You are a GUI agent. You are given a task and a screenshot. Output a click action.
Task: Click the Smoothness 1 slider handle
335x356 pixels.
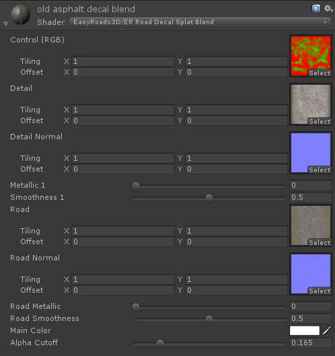[x=209, y=198]
